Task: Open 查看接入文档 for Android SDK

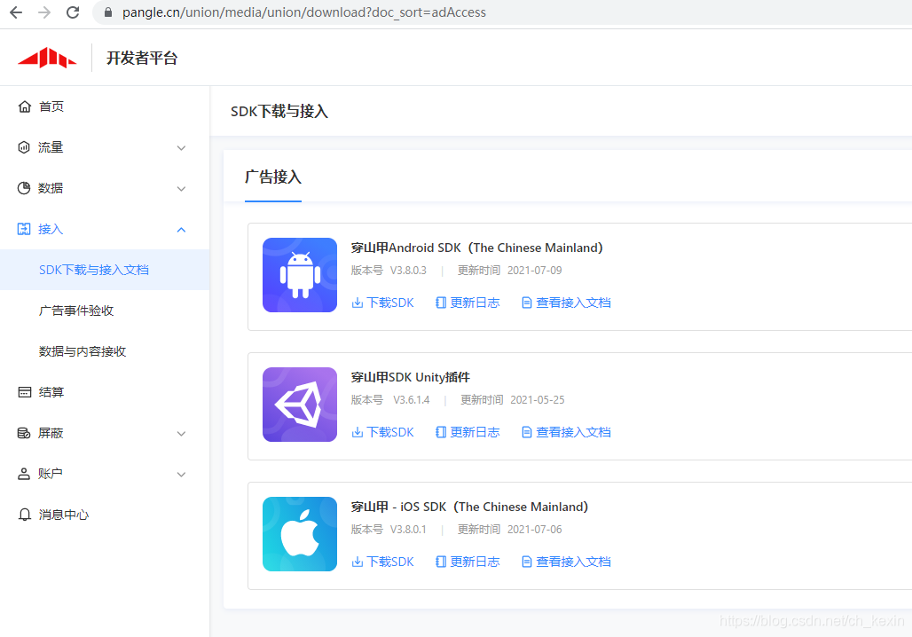Action: (573, 303)
